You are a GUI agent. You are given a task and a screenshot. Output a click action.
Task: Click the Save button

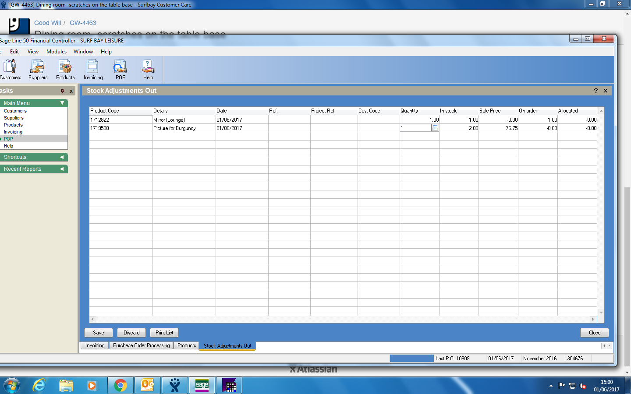(99, 333)
